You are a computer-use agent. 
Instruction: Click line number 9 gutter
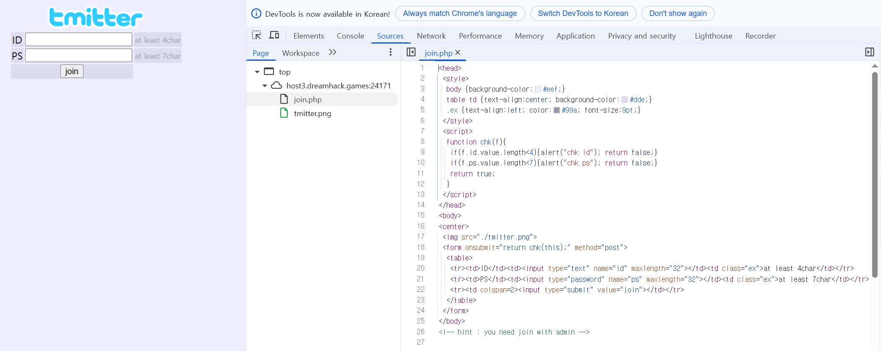click(422, 152)
